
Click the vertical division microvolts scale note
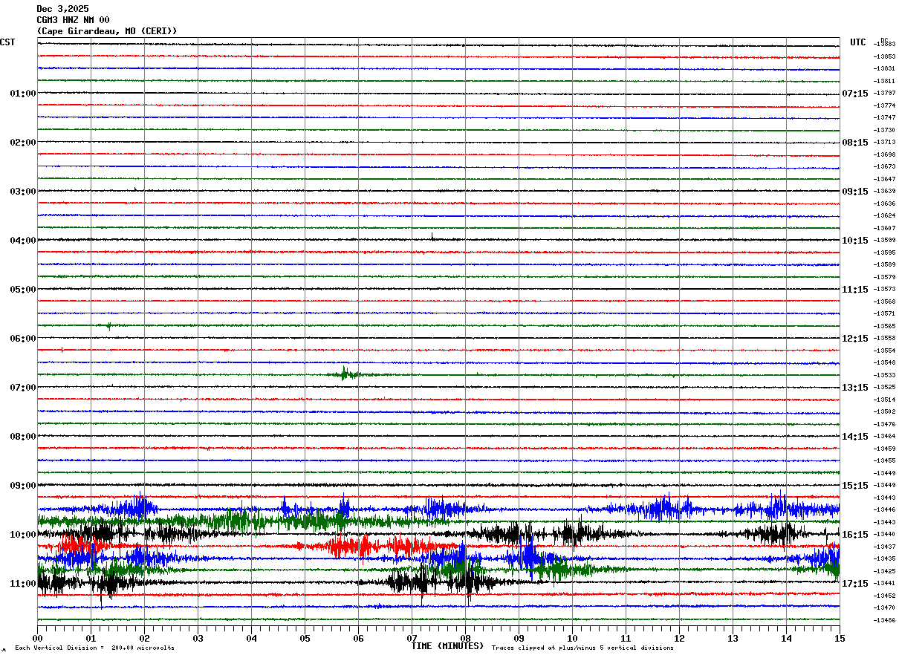click(x=94, y=648)
